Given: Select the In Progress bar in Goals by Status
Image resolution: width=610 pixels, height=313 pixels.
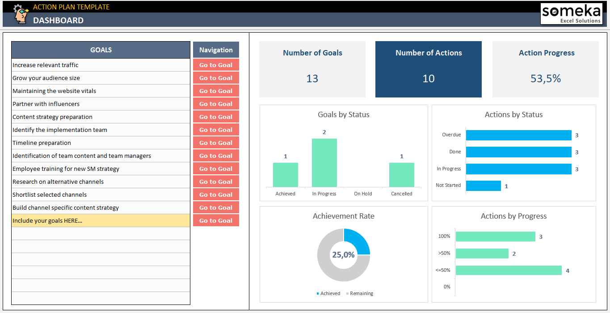Looking at the screenshot, I should click(x=324, y=163).
